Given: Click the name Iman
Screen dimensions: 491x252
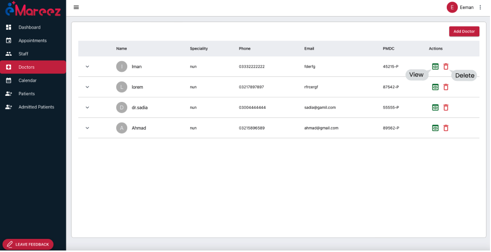Looking at the screenshot, I should point(136,67).
